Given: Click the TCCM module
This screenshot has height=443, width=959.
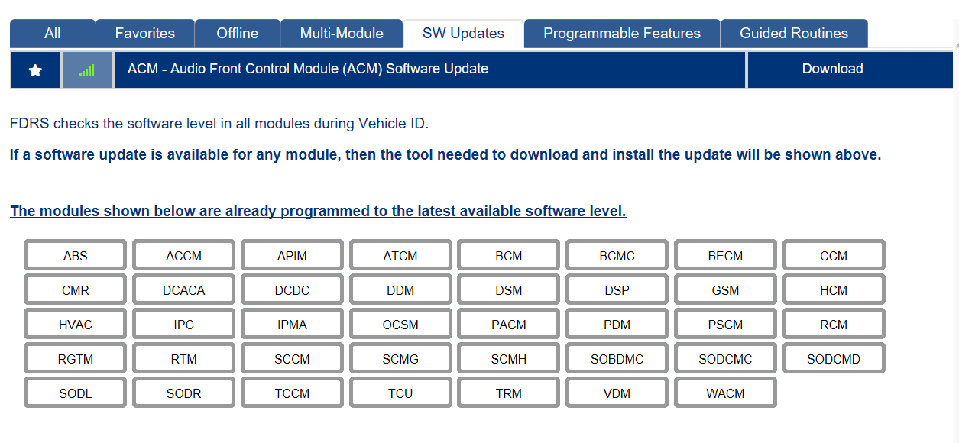Looking at the screenshot, I should click(292, 393).
